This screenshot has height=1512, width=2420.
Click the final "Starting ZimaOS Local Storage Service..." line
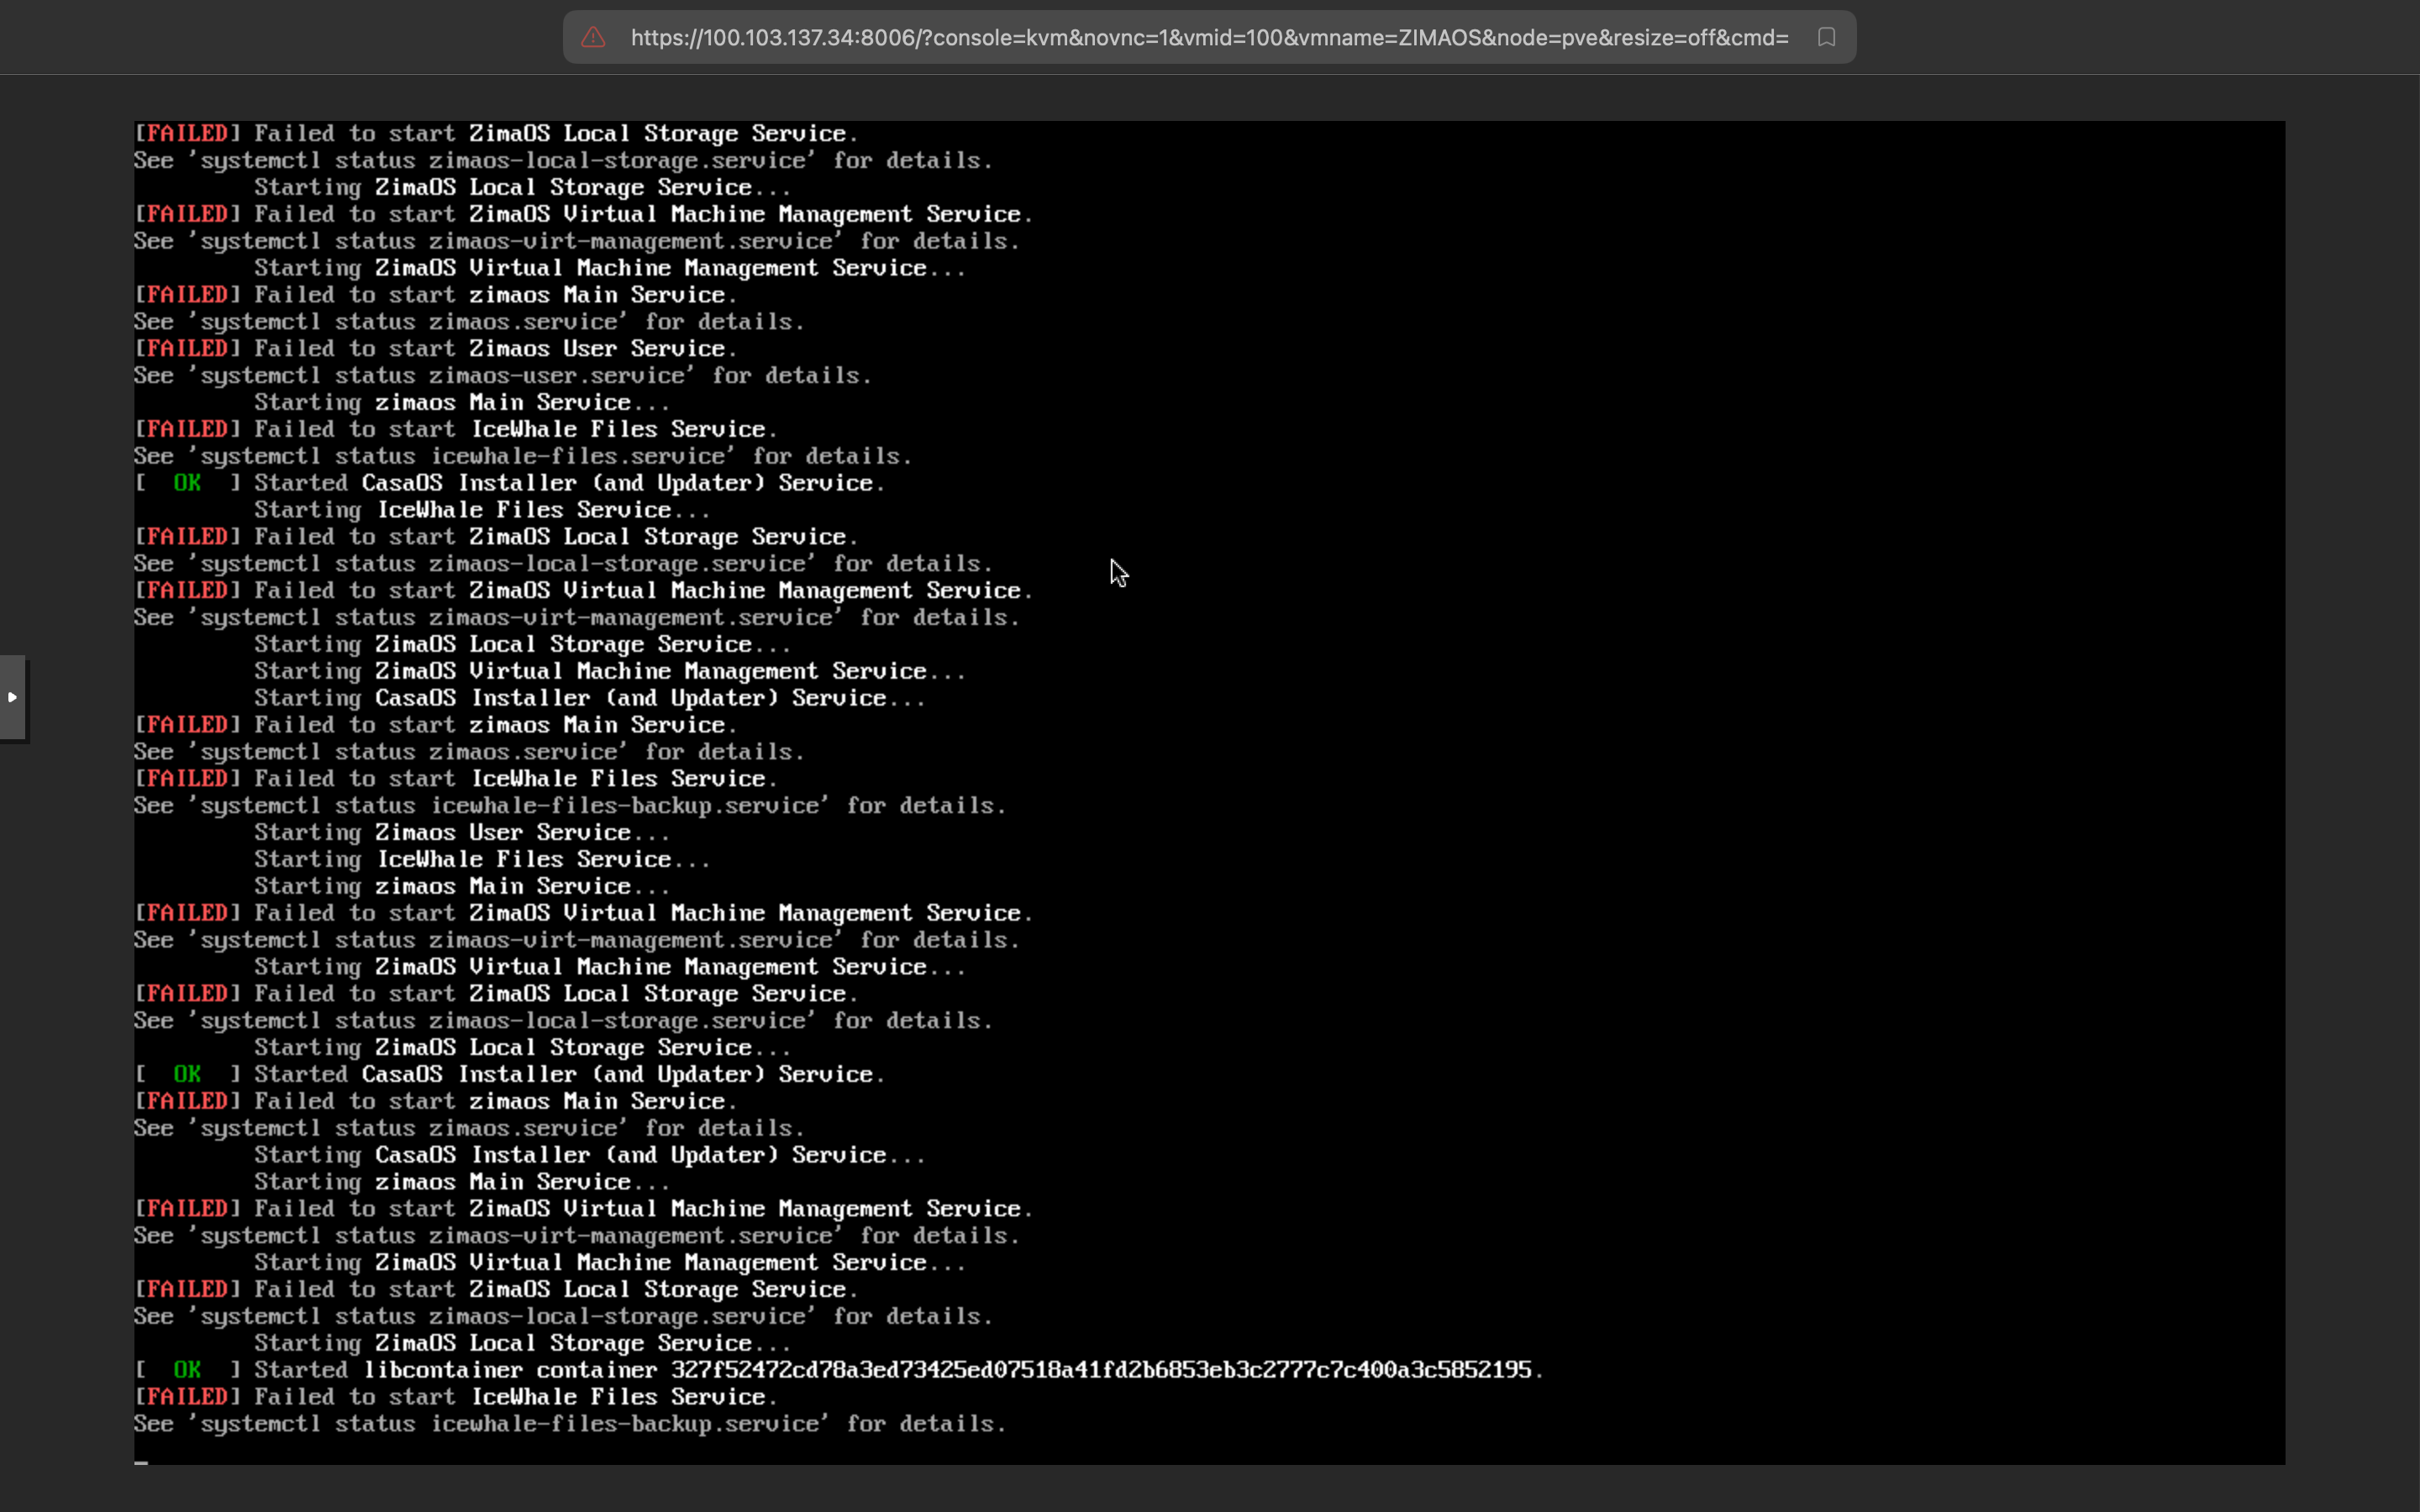pos(522,1343)
